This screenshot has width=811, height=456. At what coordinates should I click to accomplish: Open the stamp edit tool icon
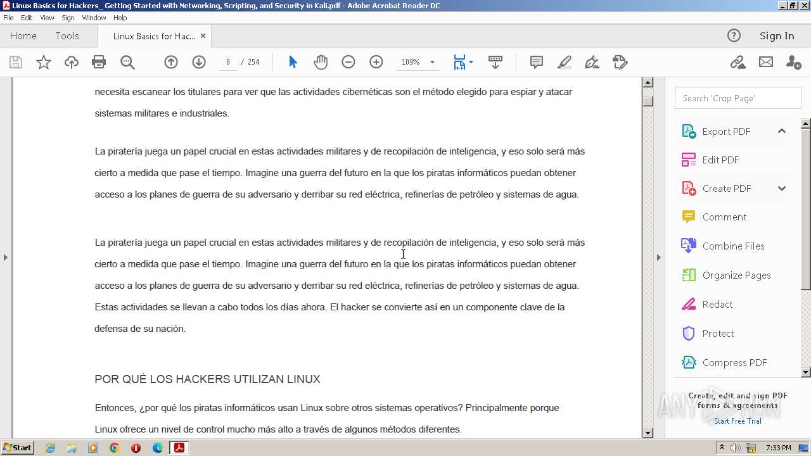pyautogui.click(x=620, y=62)
